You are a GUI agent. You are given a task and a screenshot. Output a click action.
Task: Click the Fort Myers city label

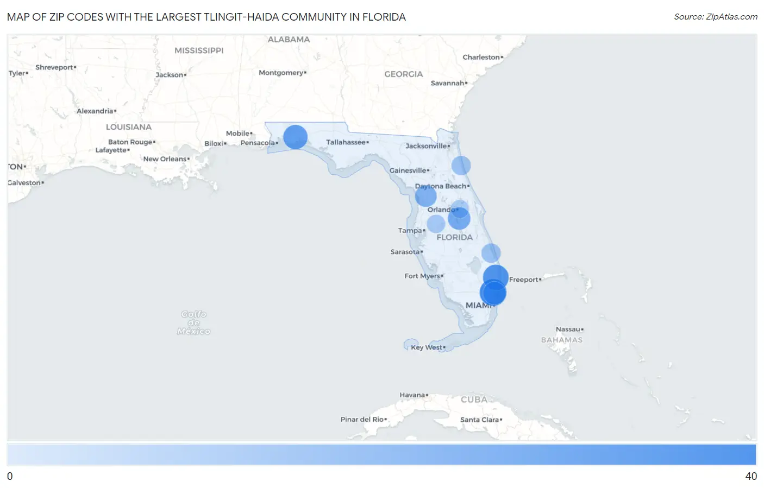pyautogui.click(x=423, y=276)
